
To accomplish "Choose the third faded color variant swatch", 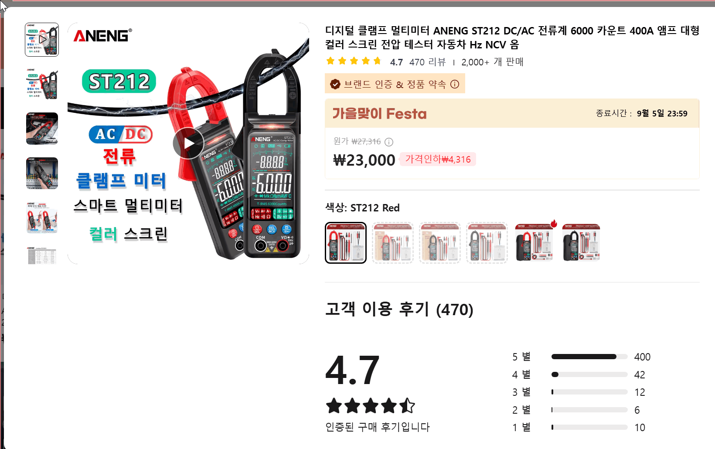I will [x=440, y=243].
